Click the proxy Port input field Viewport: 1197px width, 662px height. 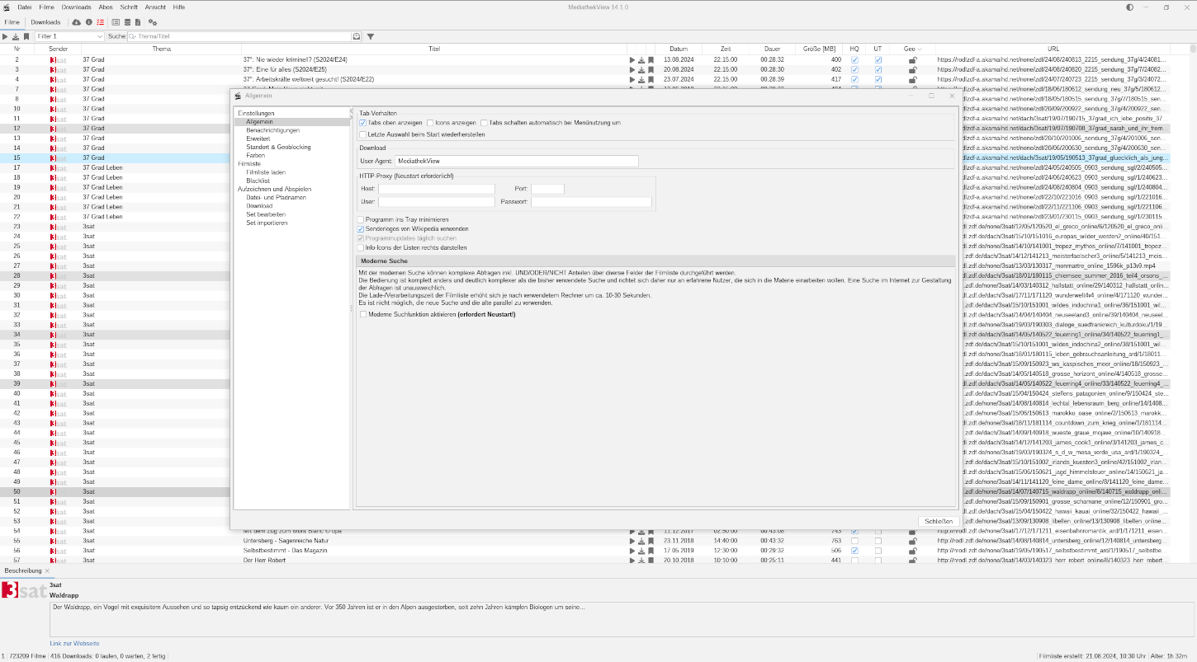(x=547, y=189)
